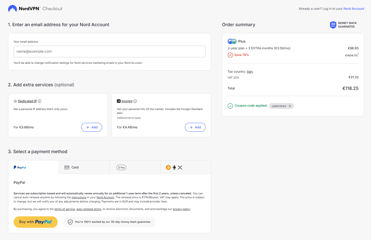Select the PayPal payment tab
This screenshot has width=371, height=240.
tap(34, 167)
